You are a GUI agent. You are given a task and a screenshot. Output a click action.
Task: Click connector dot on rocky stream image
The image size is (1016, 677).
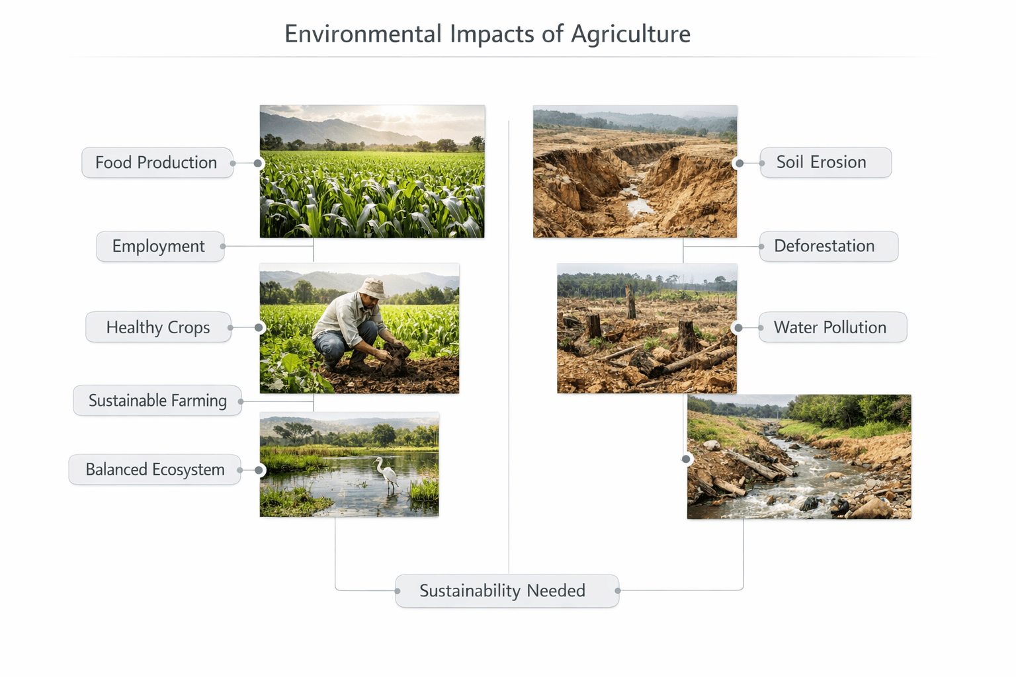(687, 459)
